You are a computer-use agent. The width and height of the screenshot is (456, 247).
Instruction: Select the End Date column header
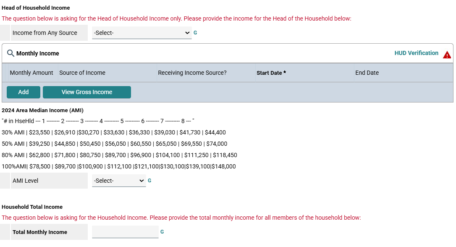click(x=367, y=73)
